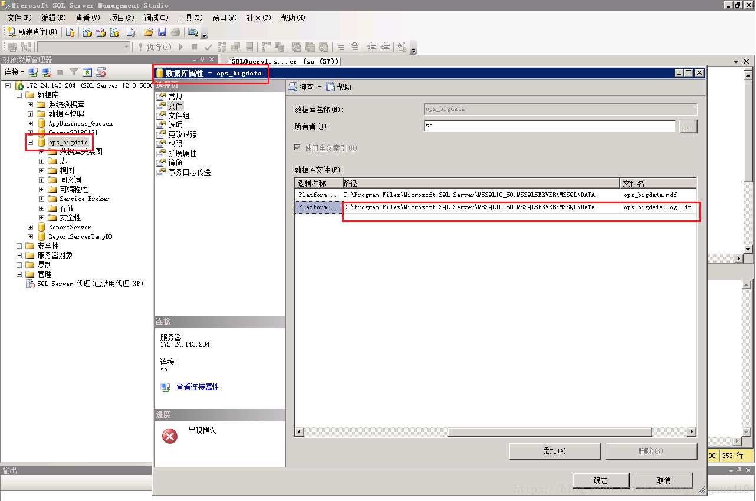Select the Mirroring (镜像) page
Screen dimensions: 756x501
(x=175, y=163)
